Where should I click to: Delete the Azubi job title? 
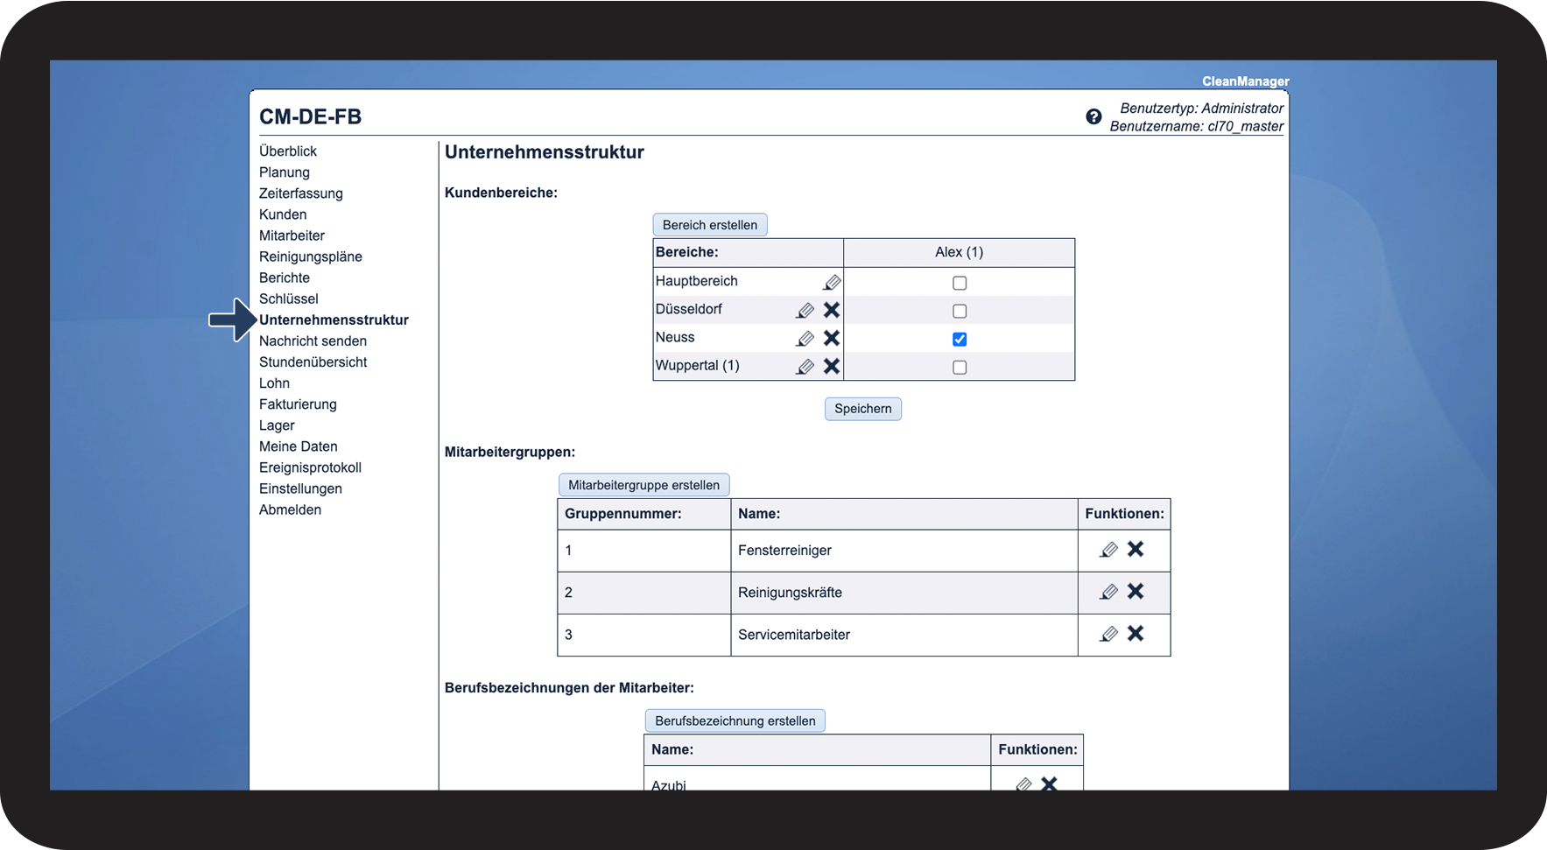pyautogui.click(x=1049, y=783)
